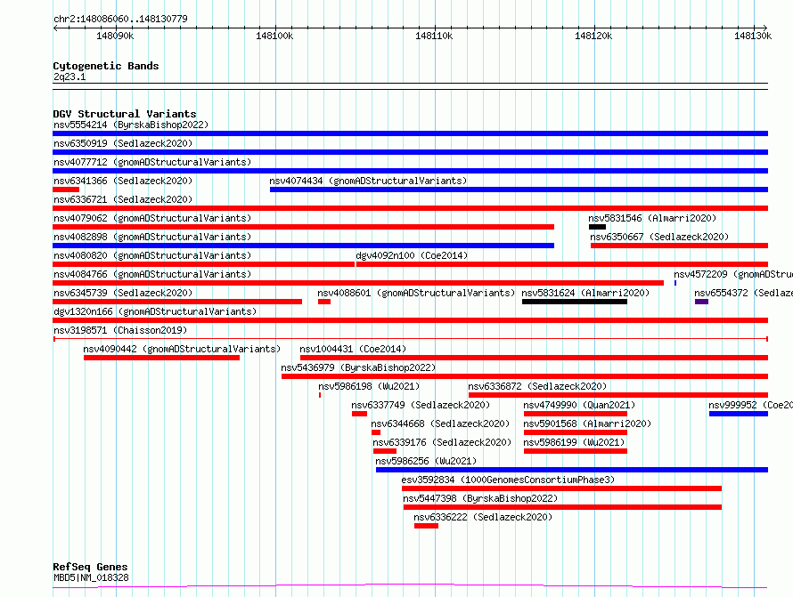This screenshot has height=597, width=793.
Task: Click the blue bar under nsv4082898
Action: 304,246
